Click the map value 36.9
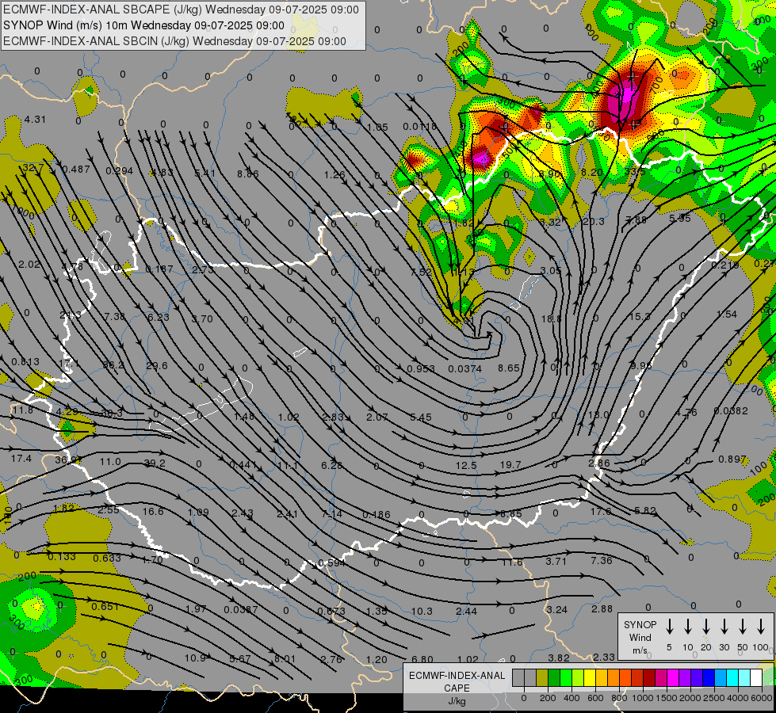776x713 pixels. coord(67,460)
